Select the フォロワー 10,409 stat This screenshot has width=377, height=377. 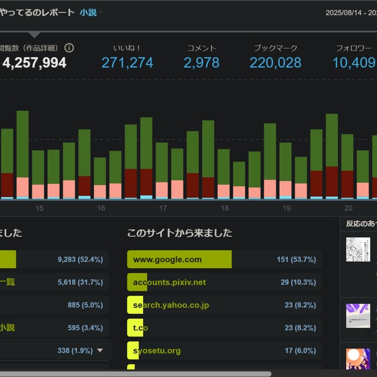355,57
